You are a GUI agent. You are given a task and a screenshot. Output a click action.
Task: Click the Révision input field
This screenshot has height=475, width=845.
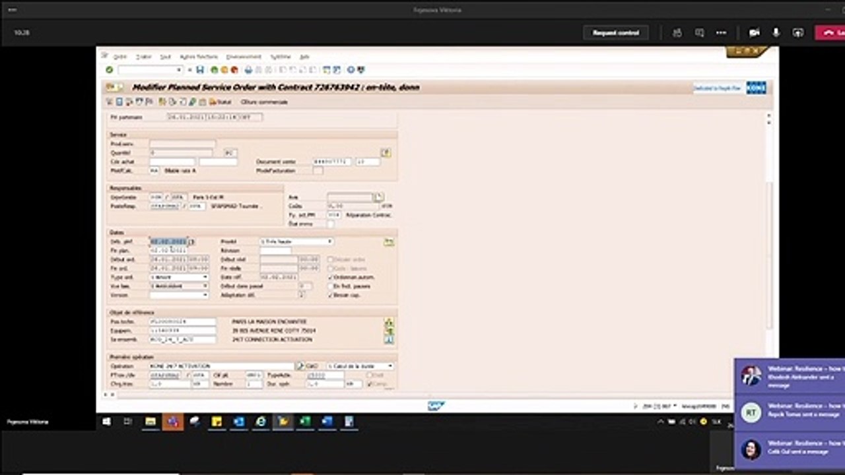pos(275,251)
